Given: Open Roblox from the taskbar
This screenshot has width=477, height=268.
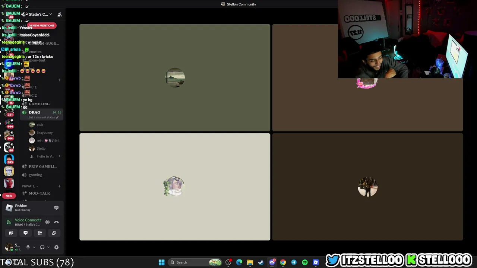Looking at the screenshot, I should pos(316,262).
